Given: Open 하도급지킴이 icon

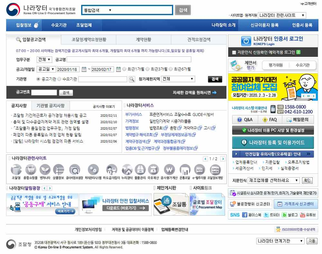Looking at the screenshot, I should click(x=111, y=170).
